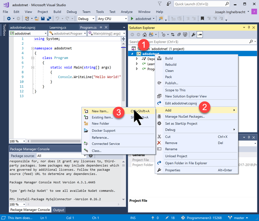Click the feedback icon near Quick Launch
This screenshot has height=221, width=259.
[x=169, y=4]
